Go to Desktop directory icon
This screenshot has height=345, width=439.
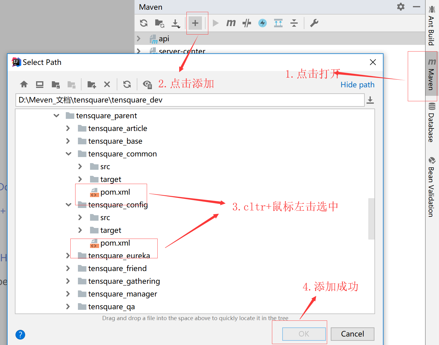[x=40, y=84]
